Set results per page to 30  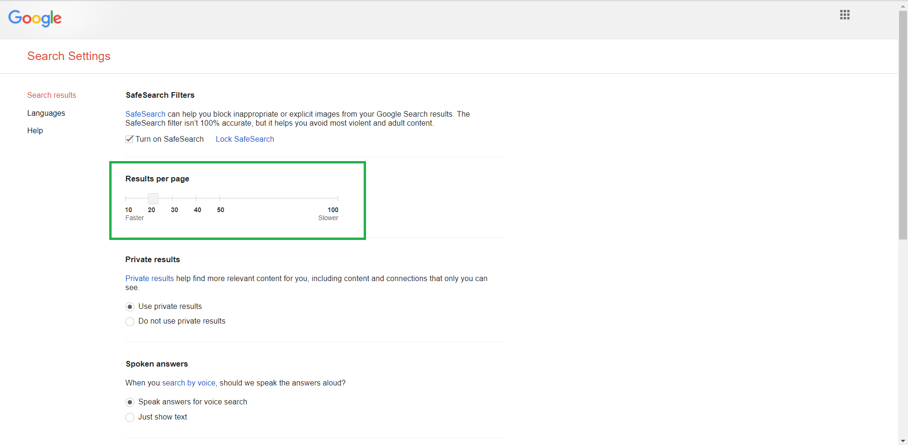click(x=173, y=198)
